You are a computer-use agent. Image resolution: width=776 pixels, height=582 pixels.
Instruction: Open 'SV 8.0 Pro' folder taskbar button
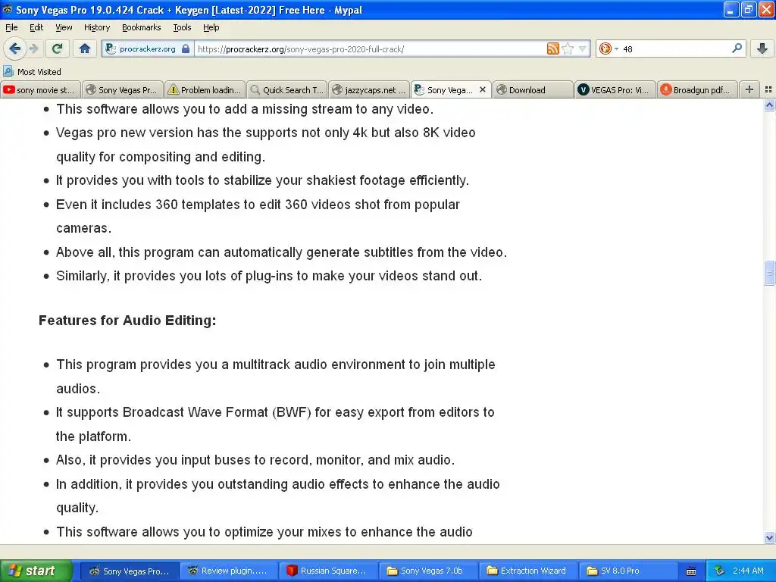pos(627,571)
